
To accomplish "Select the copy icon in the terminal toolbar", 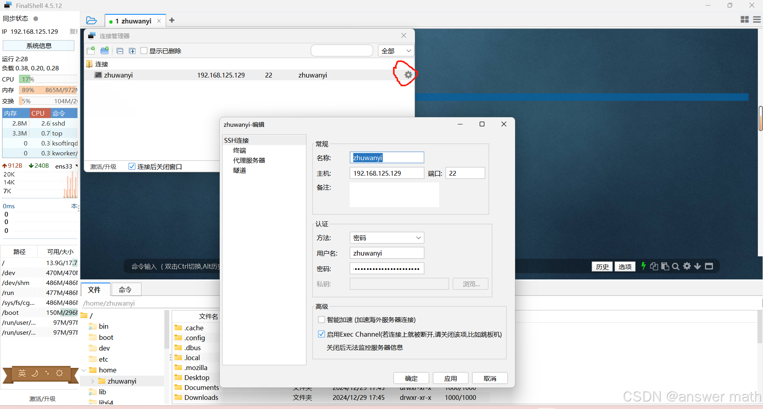I will [x=654, y=266].
